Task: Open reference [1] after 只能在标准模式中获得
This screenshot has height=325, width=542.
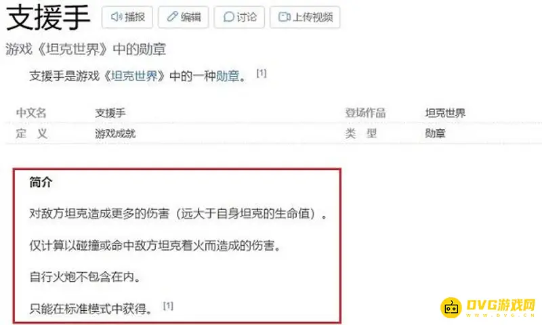Action: tap(168, 305)
